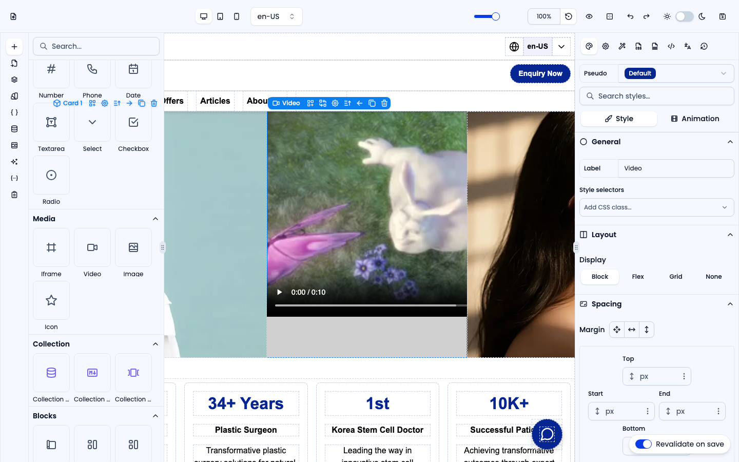Delete the selected Video element
Viewport: 739px width, 462px height.
[384, 103]
